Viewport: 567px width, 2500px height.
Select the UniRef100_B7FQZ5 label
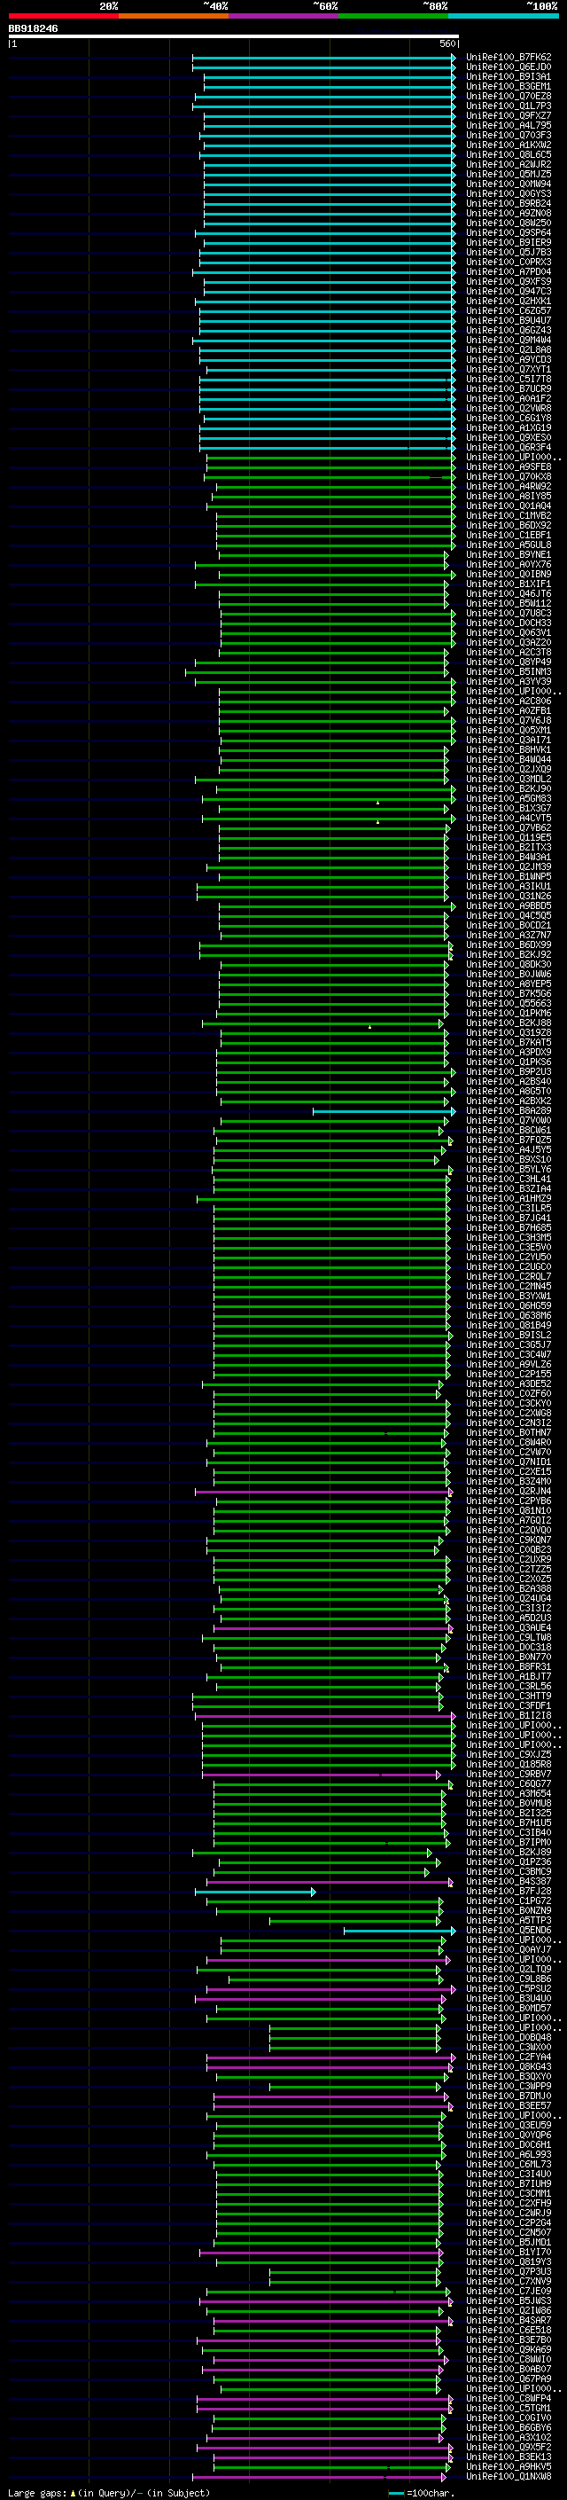click(x=509, y=1140)
